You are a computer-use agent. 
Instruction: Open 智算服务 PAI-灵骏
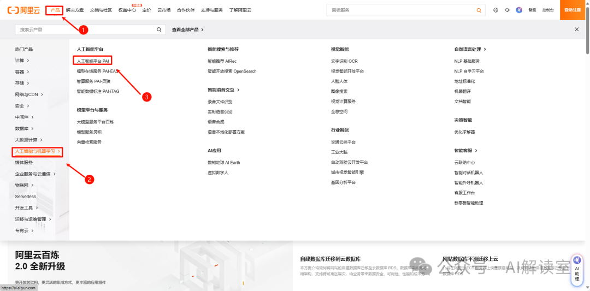[x=94, y=81]
